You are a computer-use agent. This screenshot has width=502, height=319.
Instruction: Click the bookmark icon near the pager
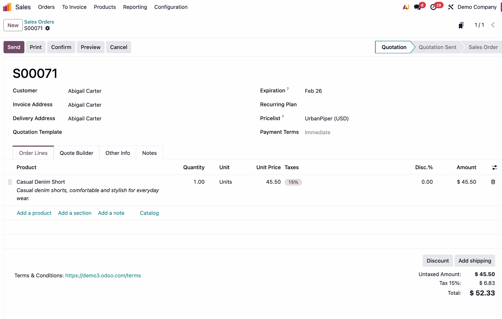[x=461, y=25]
